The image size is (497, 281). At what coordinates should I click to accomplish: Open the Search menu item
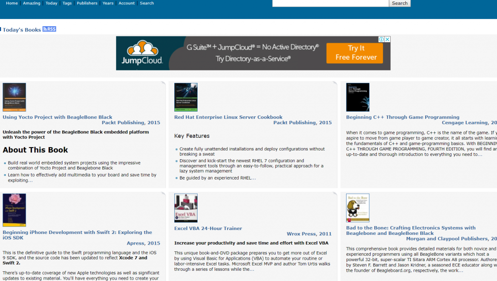coord(147,3)
